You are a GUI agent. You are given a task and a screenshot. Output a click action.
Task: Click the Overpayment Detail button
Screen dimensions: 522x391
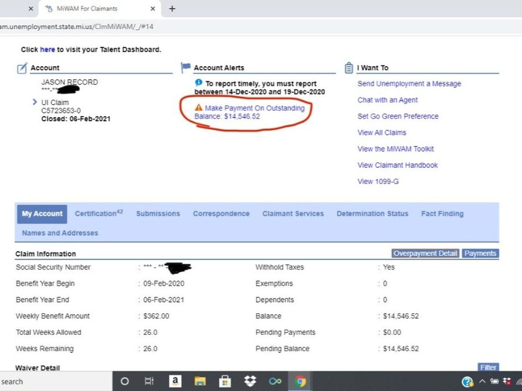425,254
